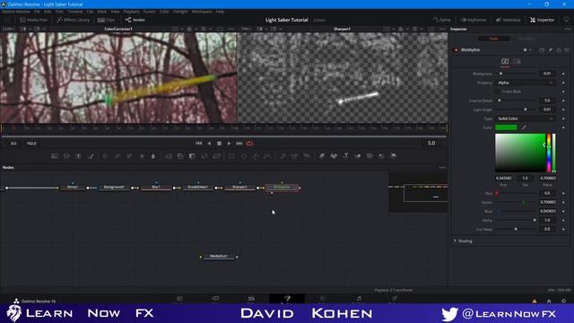Toggle the Inspector panel
The width and height of the screenshot is (574, 323).
[542, 20]
